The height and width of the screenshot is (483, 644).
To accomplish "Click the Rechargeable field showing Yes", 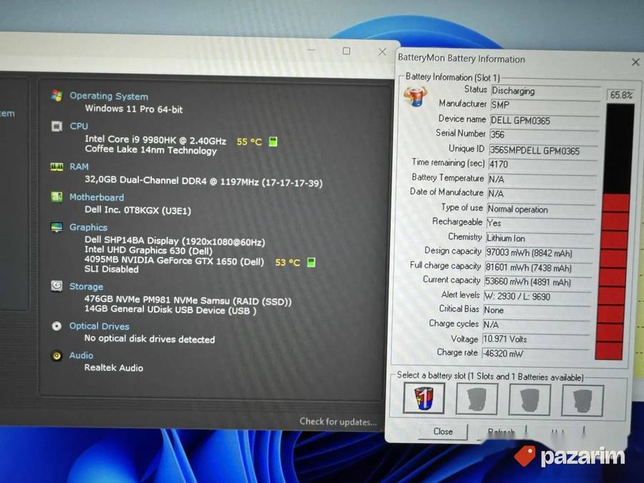I will point(540,223).
